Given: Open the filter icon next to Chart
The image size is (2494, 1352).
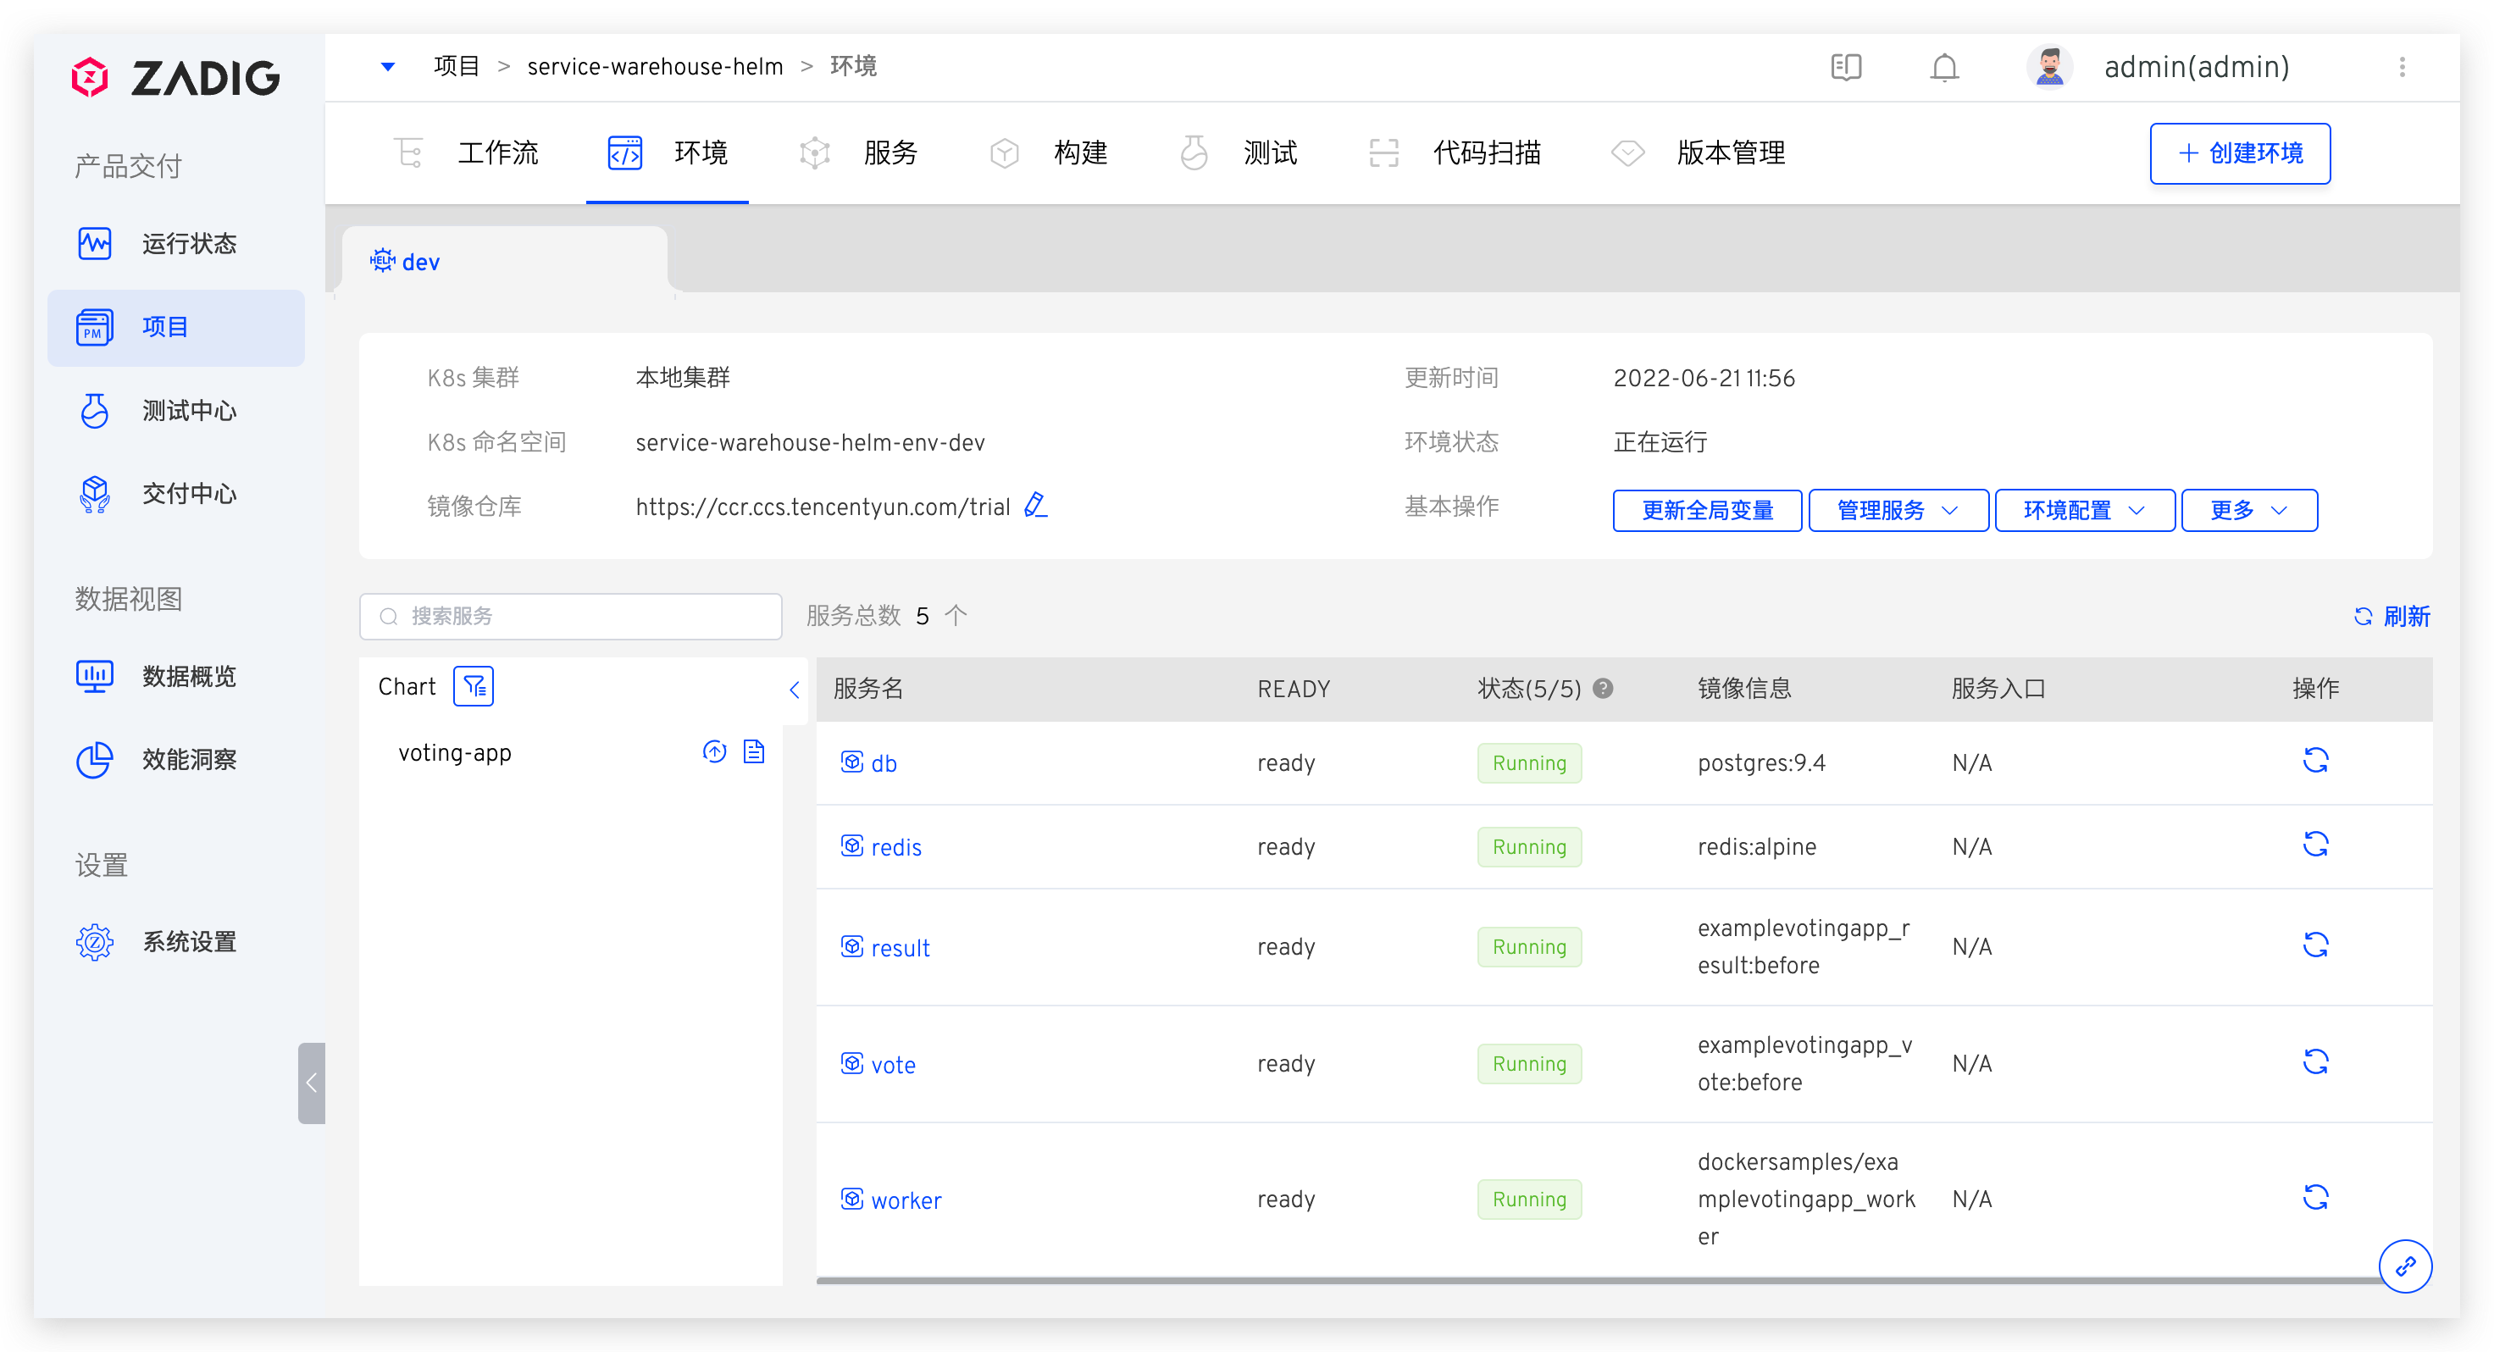Looking at the screenshot, I should point(474,685).
